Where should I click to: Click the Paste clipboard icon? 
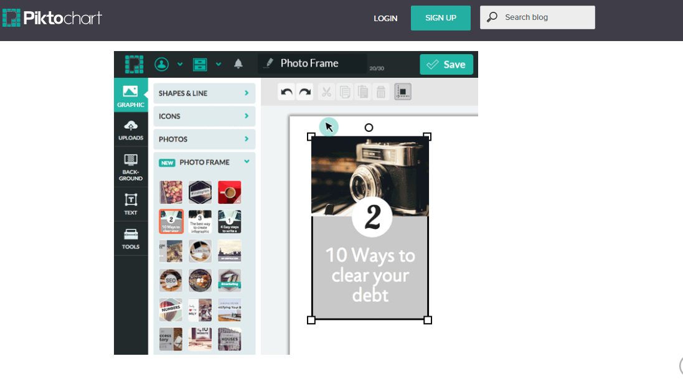pyautogui.click(x=362, y=92)
